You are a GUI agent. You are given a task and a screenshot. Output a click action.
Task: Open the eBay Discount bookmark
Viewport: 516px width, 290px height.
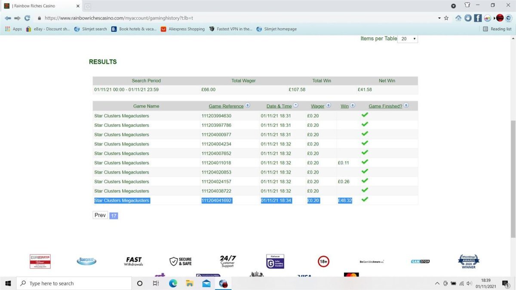(48, 29)
